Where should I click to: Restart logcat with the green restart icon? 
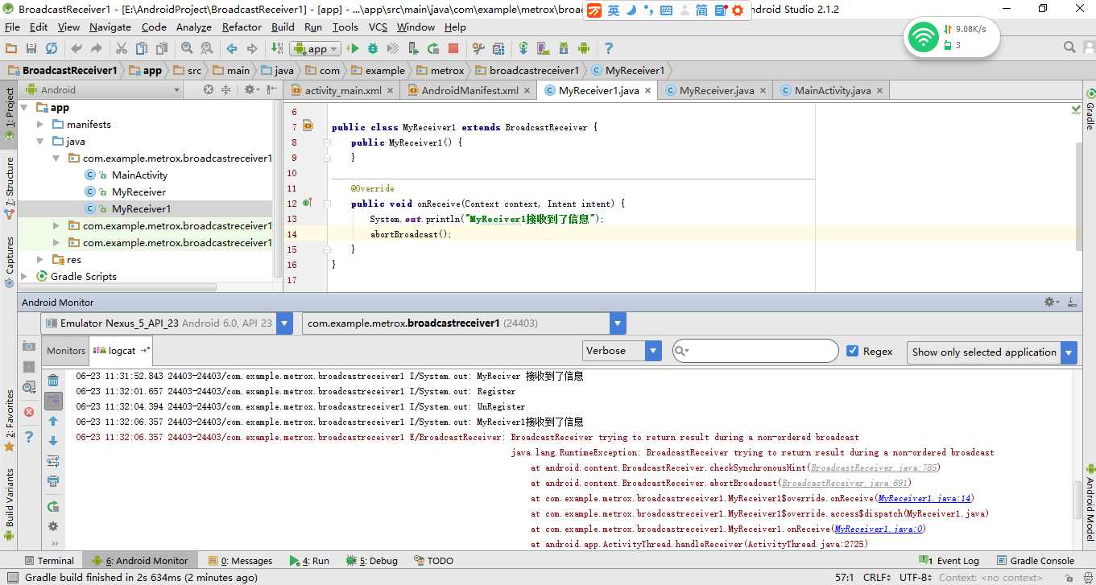(x=53, y=506)
